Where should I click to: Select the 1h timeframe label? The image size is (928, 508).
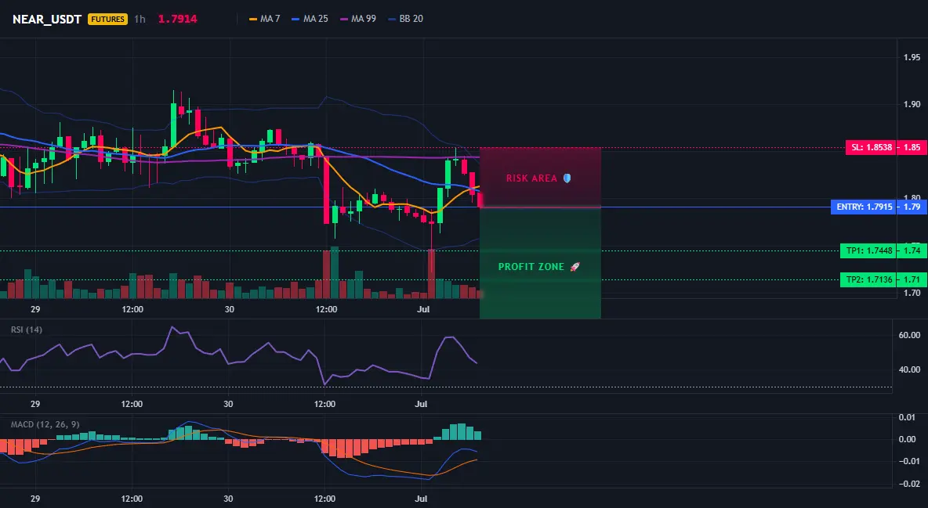140,19
